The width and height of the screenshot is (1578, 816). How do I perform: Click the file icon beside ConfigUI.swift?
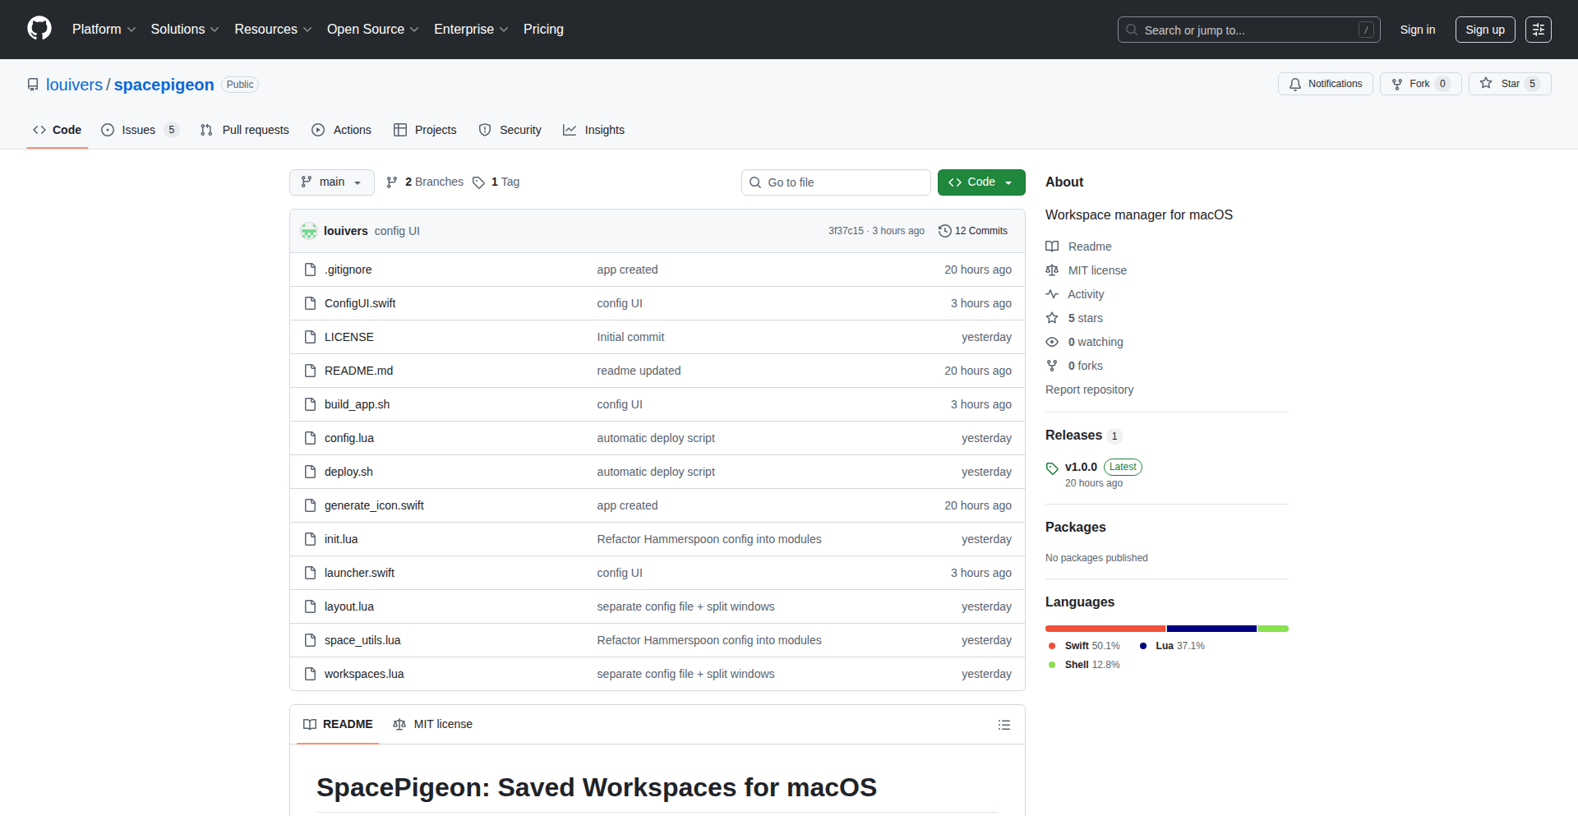310,303
